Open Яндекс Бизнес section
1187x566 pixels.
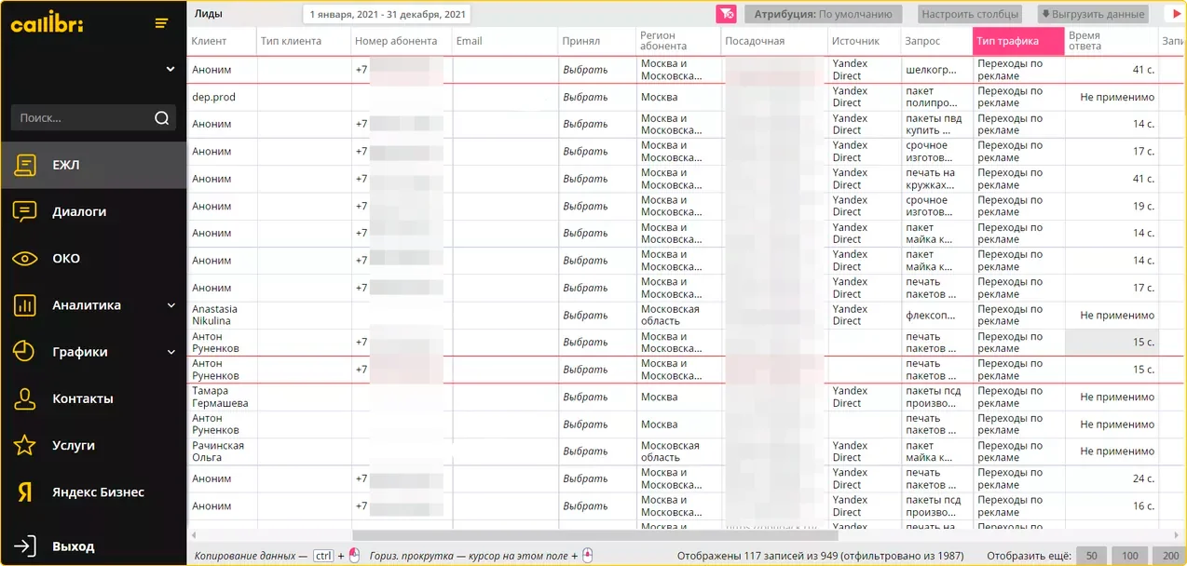click(x=93, y=492)
